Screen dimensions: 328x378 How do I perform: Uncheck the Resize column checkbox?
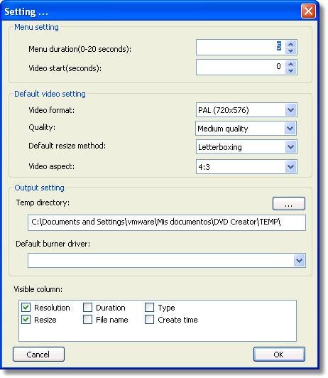26,320
